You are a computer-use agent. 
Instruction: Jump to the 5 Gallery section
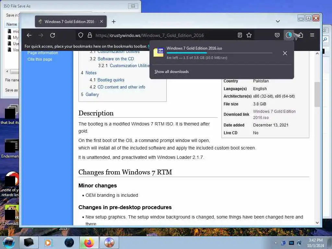[x=92, y=94]
